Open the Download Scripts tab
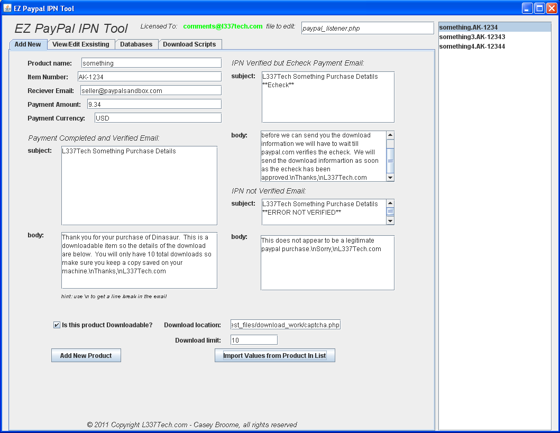The width and height of the screenshot is (560, 433). point(189,44)
